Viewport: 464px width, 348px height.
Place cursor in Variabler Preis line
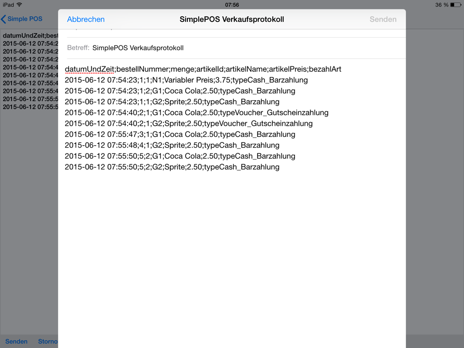(x=186, y=80)
